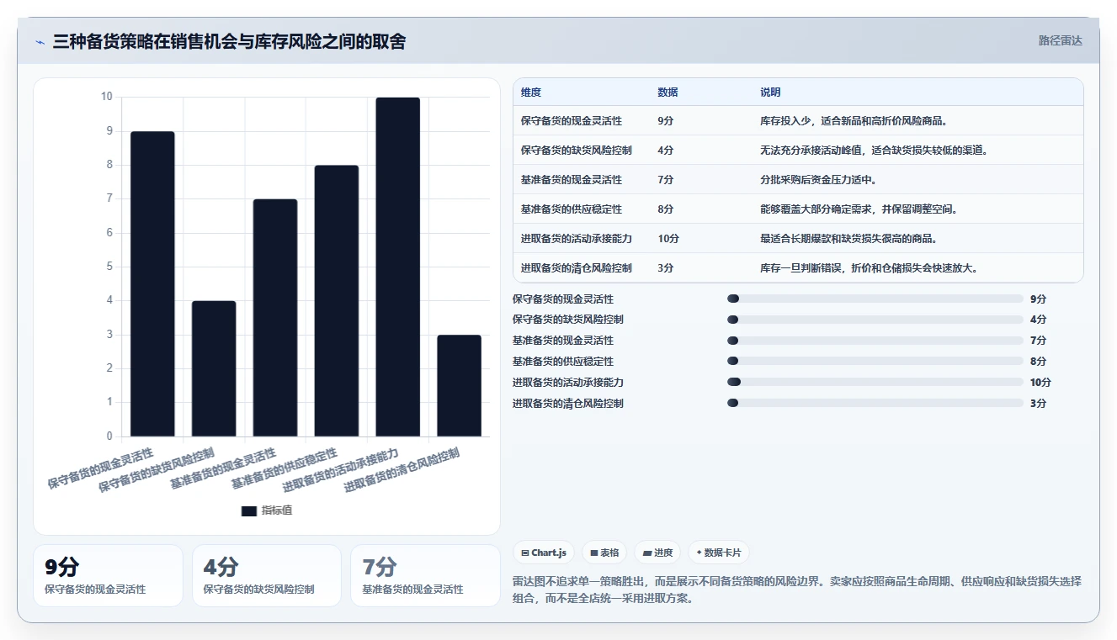Click the 进取备货的活动承接能力 bar in chart
1117x640 pixels.
point(398,267)
